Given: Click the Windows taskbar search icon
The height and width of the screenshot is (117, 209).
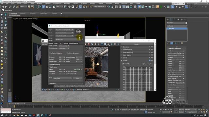Looking at the screenshot, I should (6, 115).
